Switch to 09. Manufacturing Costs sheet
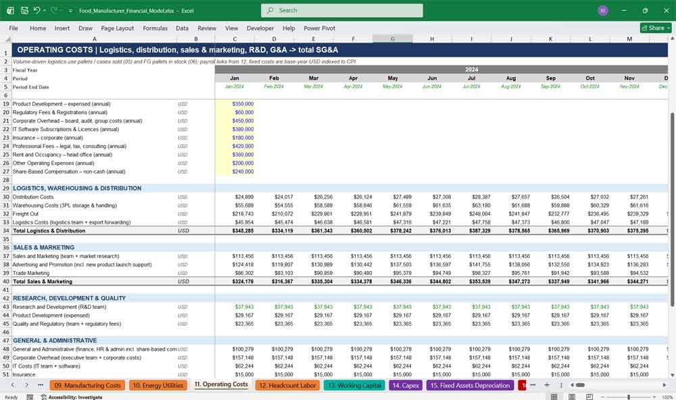This screenshot has width=676, height=400. click(x=87, y=385)
